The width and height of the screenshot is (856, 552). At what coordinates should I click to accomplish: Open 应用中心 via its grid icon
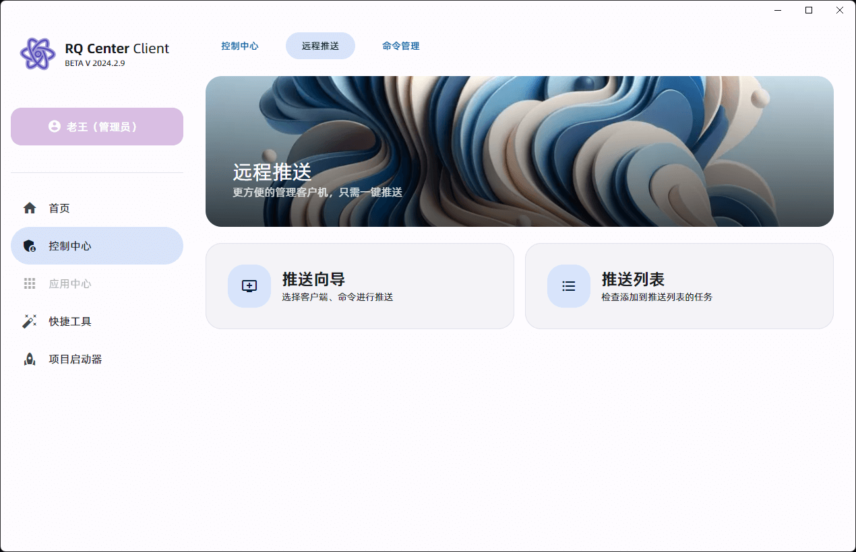point(30,283)
